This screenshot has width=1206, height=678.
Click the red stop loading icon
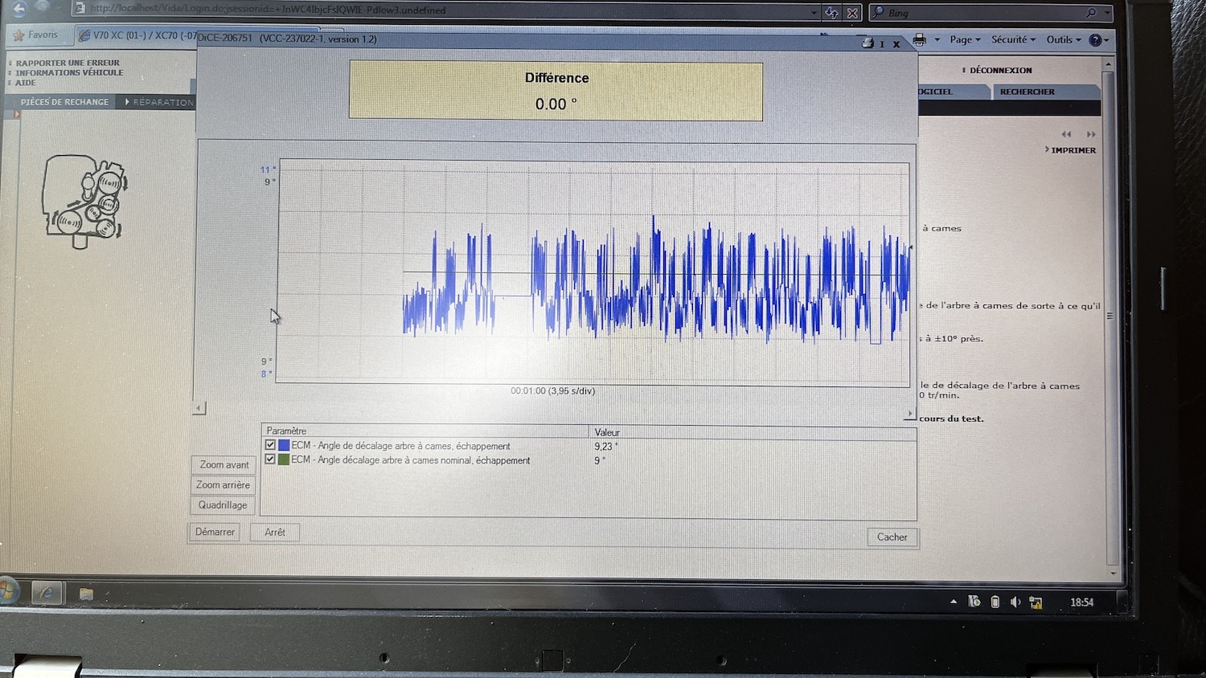tap(853, 13)
